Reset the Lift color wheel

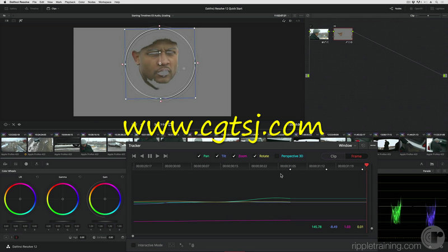pyautogui.click(x=38, y=177)
